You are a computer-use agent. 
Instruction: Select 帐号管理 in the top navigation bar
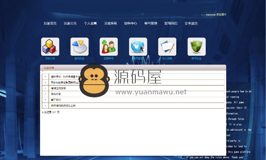tap(151, 23)
